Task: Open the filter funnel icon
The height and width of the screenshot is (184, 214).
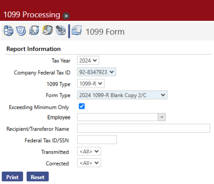Action: pos(21,30)
